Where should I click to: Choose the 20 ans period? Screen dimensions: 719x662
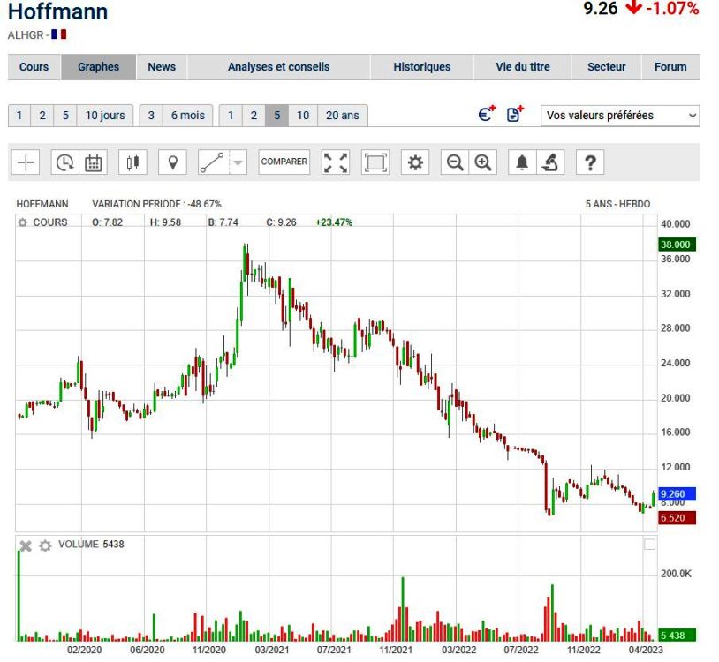[343, 116]
